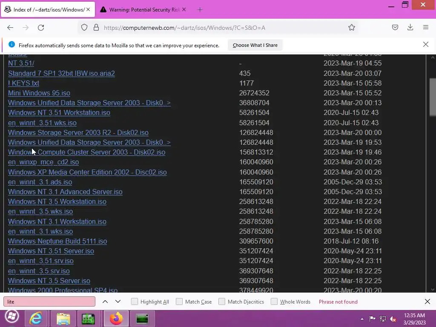
Task: Reload the current page
Action: point(41,28)
